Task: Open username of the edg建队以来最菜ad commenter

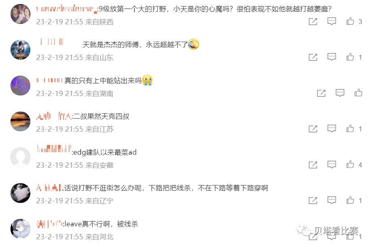Action: [54, 149]
